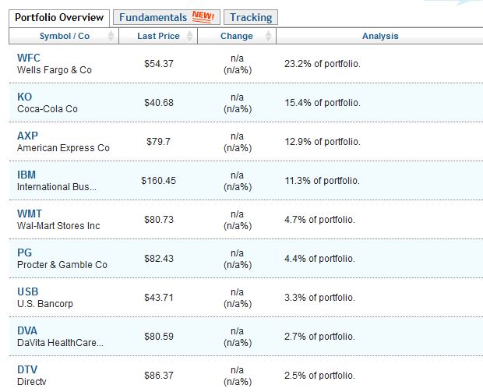Viewport: 483px width, 392px height.
Task: Open the WFC ticker link
Action: 29,58
